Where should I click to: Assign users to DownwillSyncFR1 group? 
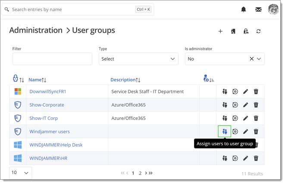225,92
